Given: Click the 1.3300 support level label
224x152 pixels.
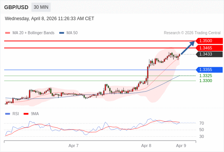Looking at the screenshot, I should click(x=205, y=81).
